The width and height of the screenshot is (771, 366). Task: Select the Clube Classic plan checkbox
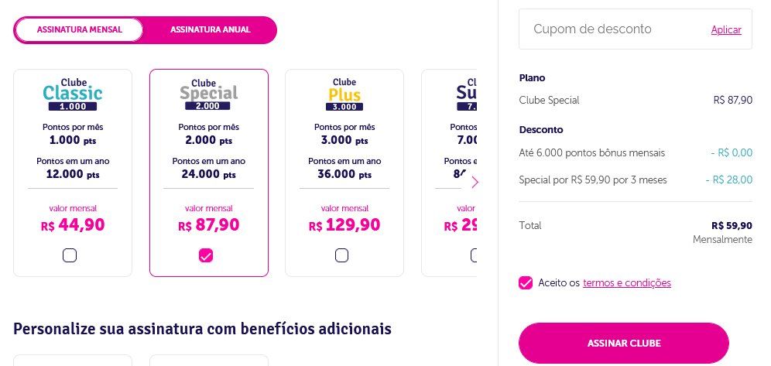pos(70,255)
